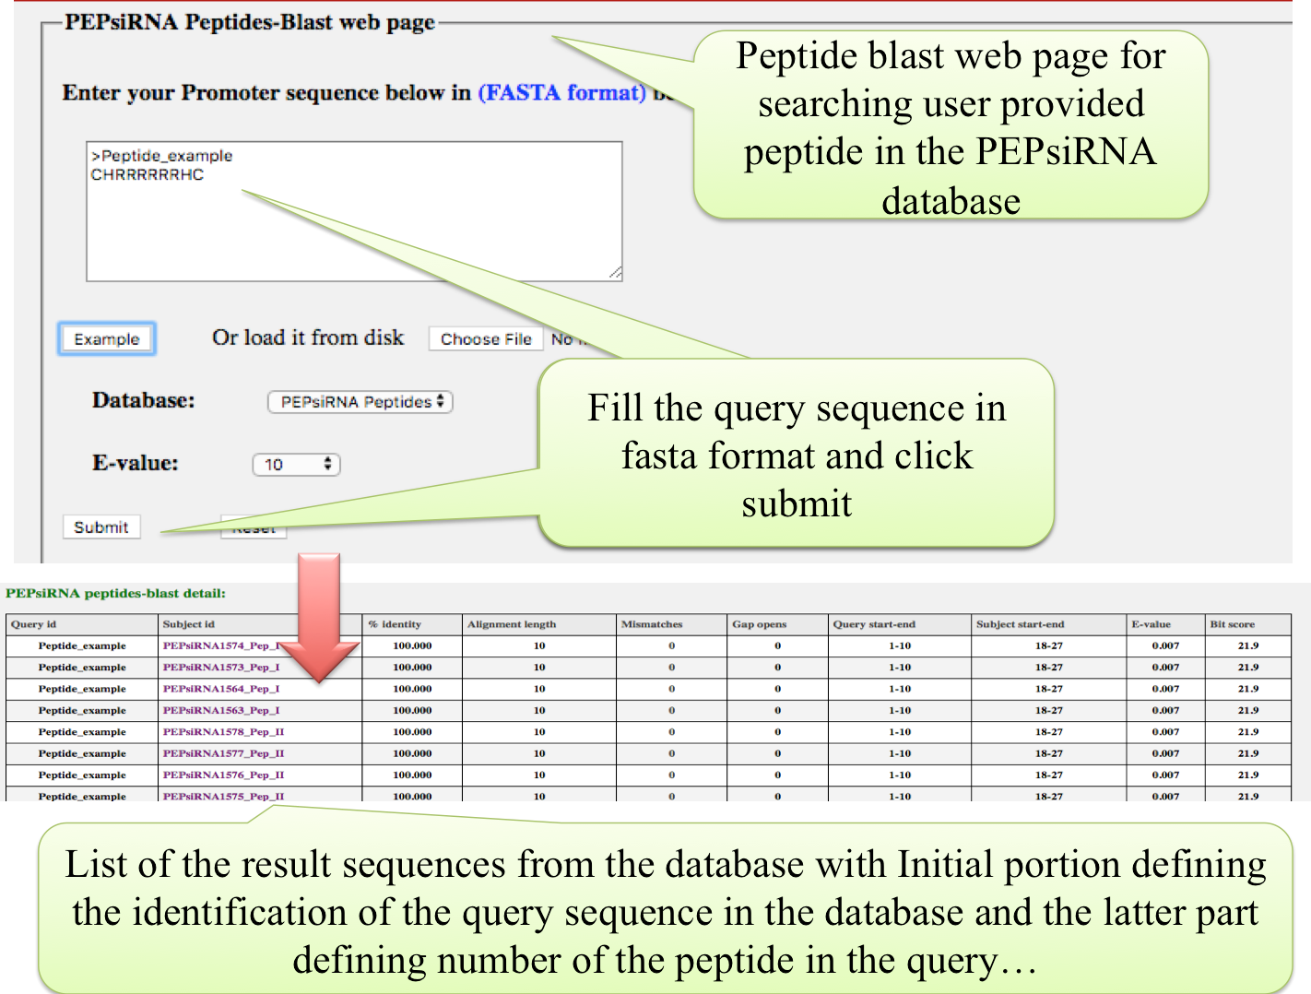Screen dimensions: 1311x994
Task: Open the PEPsiRNA1578_Pep_II subject link
Action: tap(223, 731)
